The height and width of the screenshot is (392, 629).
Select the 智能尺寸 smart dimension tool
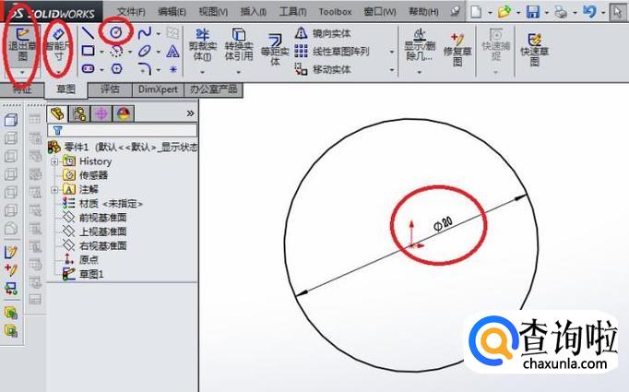point(59,44)
